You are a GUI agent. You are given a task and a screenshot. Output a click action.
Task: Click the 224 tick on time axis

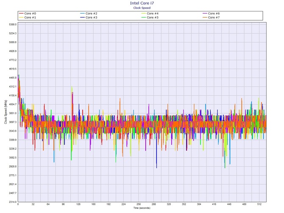(x=123, y=204)
